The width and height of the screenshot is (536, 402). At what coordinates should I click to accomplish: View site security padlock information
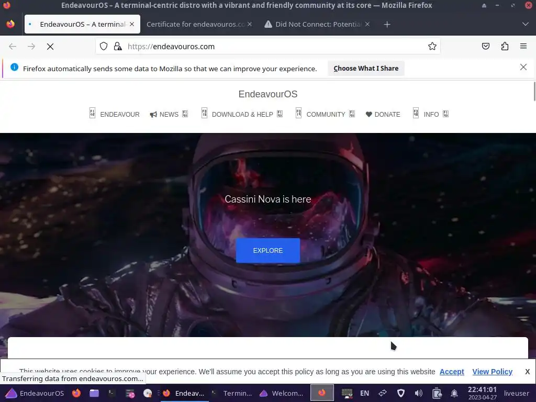[118, 46]
